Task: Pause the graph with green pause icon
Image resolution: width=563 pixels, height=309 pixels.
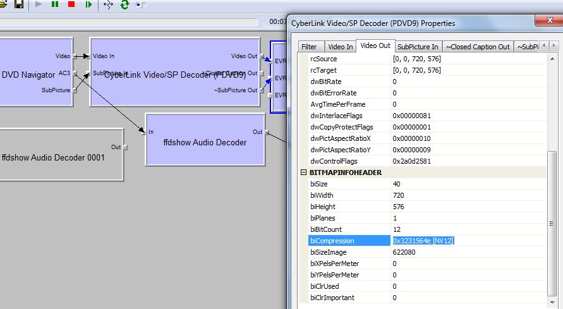Action: tap(55, 4)
